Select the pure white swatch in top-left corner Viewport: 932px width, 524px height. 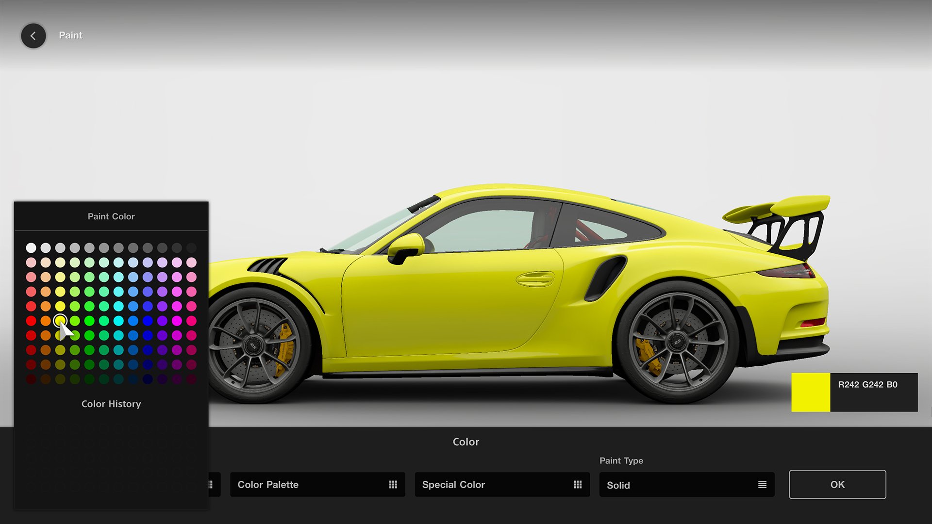coord(31,247)
